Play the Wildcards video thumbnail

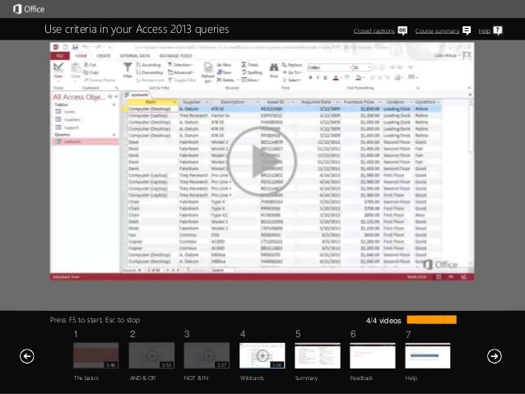coord(262,355)
